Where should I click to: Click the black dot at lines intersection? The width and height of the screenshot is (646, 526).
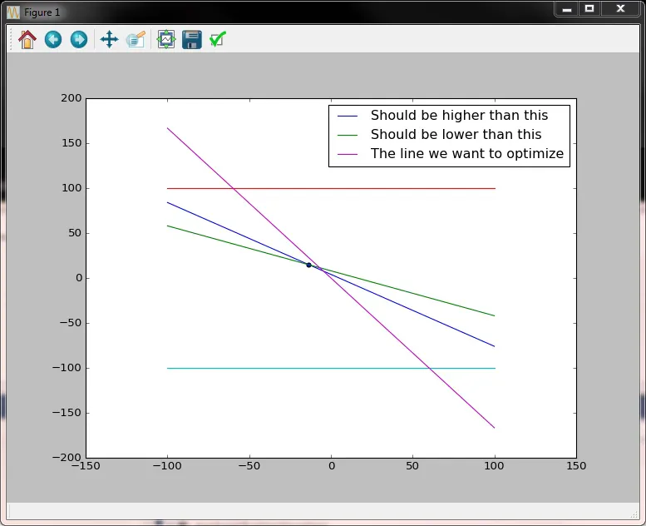tap(308, 265)
